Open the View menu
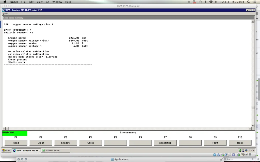 click(x=39, y=2)
